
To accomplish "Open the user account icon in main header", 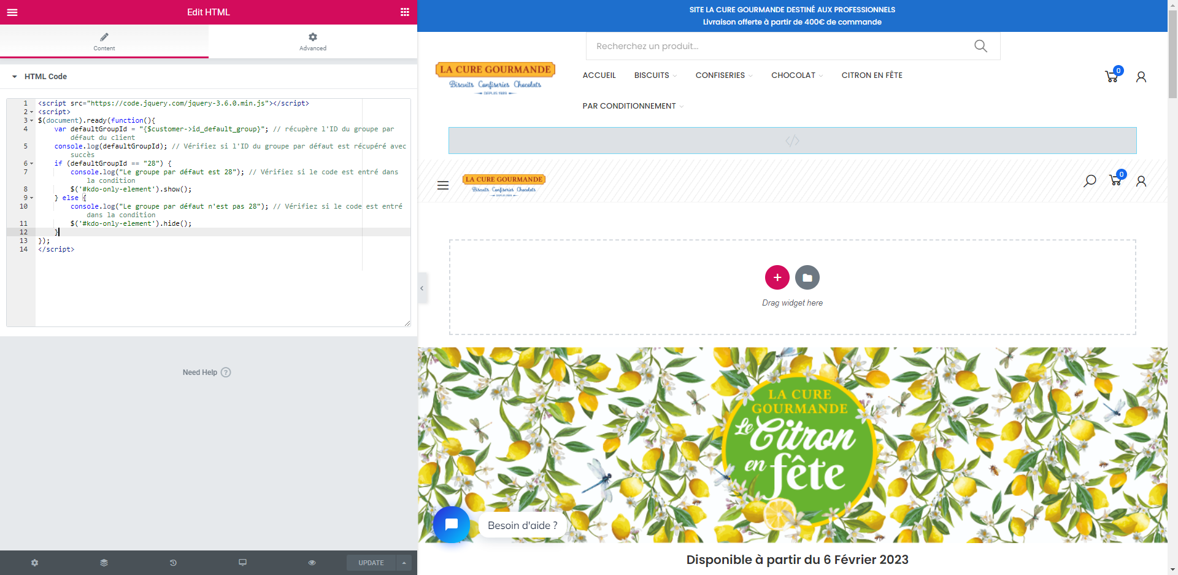I will coord(1141,77).
